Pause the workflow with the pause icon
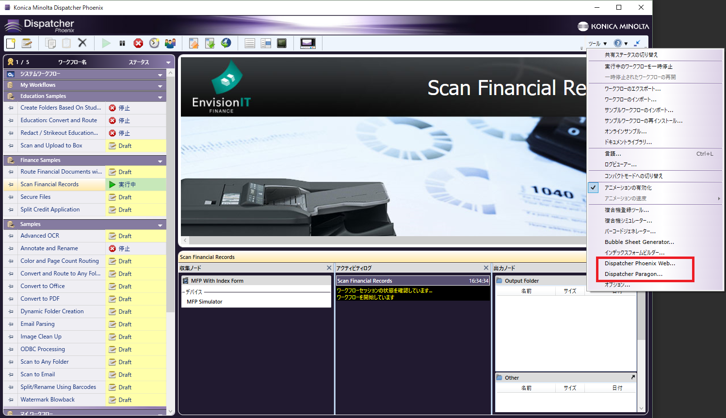The height and width of the screenshot is (418, 726). coord(122,43)
